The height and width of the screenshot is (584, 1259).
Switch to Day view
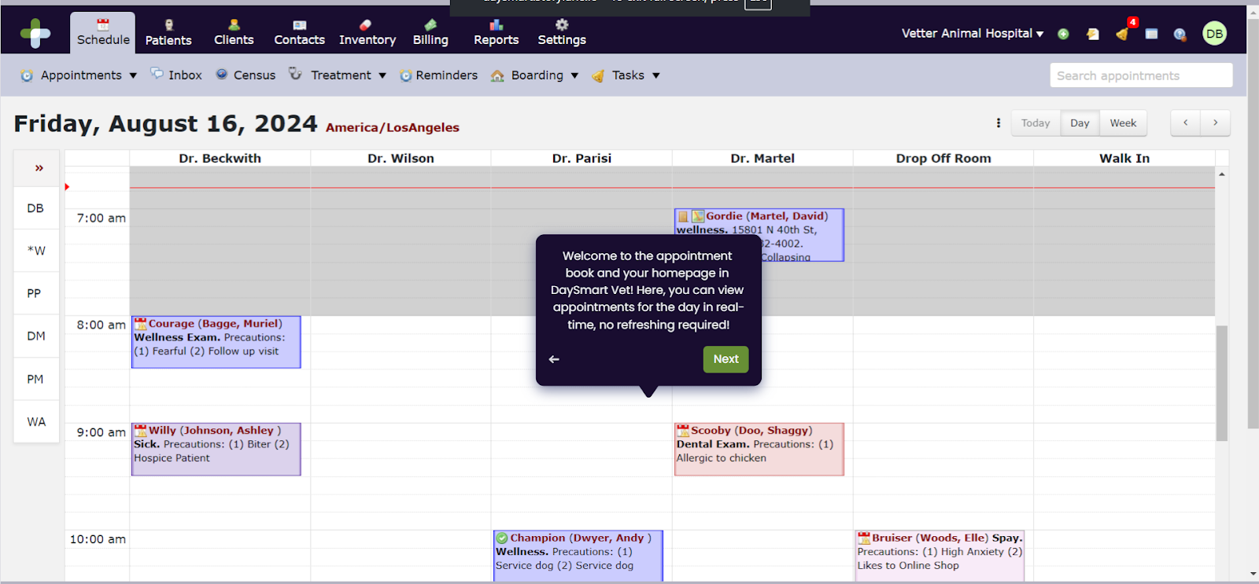point(1080,123)
